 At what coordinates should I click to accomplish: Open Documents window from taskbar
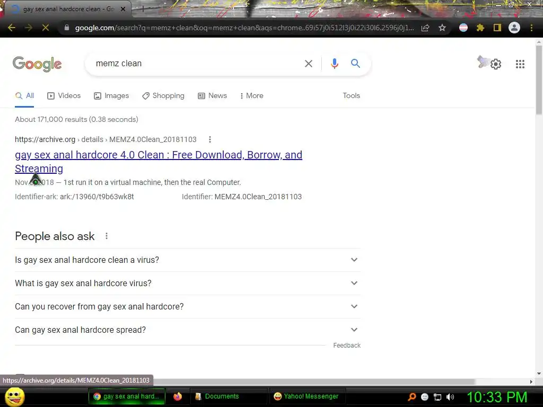tap(229, 396)
